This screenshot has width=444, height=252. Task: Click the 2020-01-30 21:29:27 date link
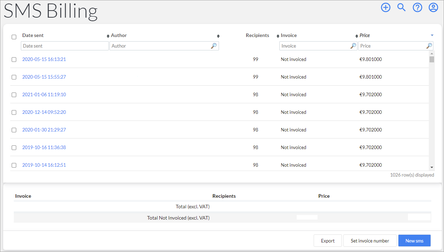pos(44,130)
